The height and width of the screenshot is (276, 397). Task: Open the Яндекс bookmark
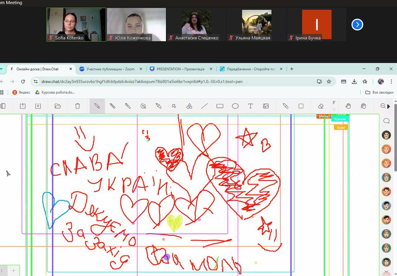click(x=21, y=92)
